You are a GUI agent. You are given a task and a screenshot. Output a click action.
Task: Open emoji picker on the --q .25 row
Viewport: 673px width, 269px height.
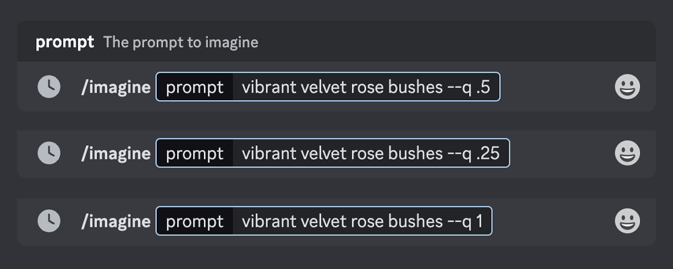click(627, 153)
